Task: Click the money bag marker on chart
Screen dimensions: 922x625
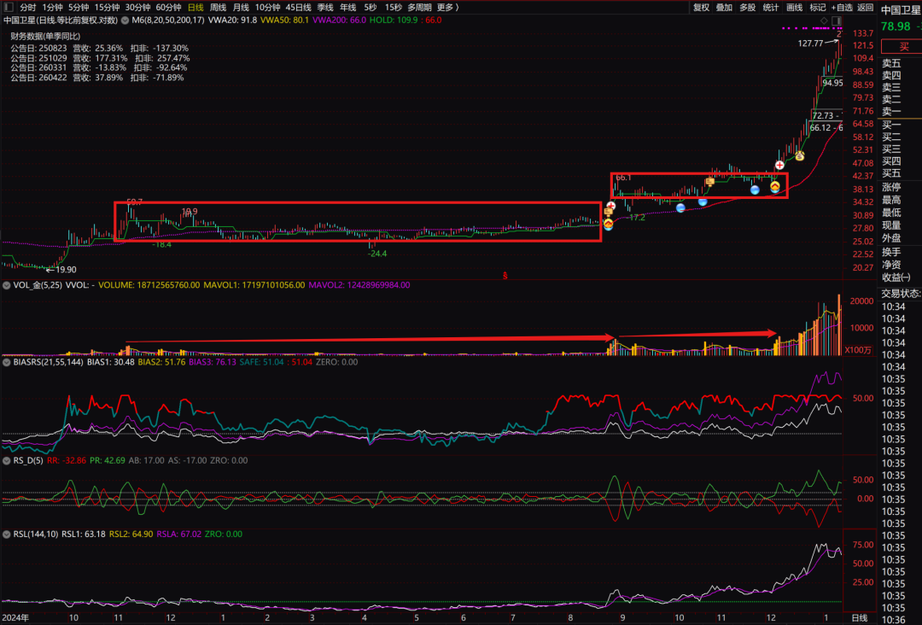Action: [x=800, y=155]
